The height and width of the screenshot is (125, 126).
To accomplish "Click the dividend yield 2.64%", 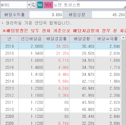I will tap(115, 46).
